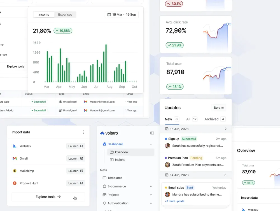
Task: Expand the E-commerce menu chevron
Action: coord(151,186)
